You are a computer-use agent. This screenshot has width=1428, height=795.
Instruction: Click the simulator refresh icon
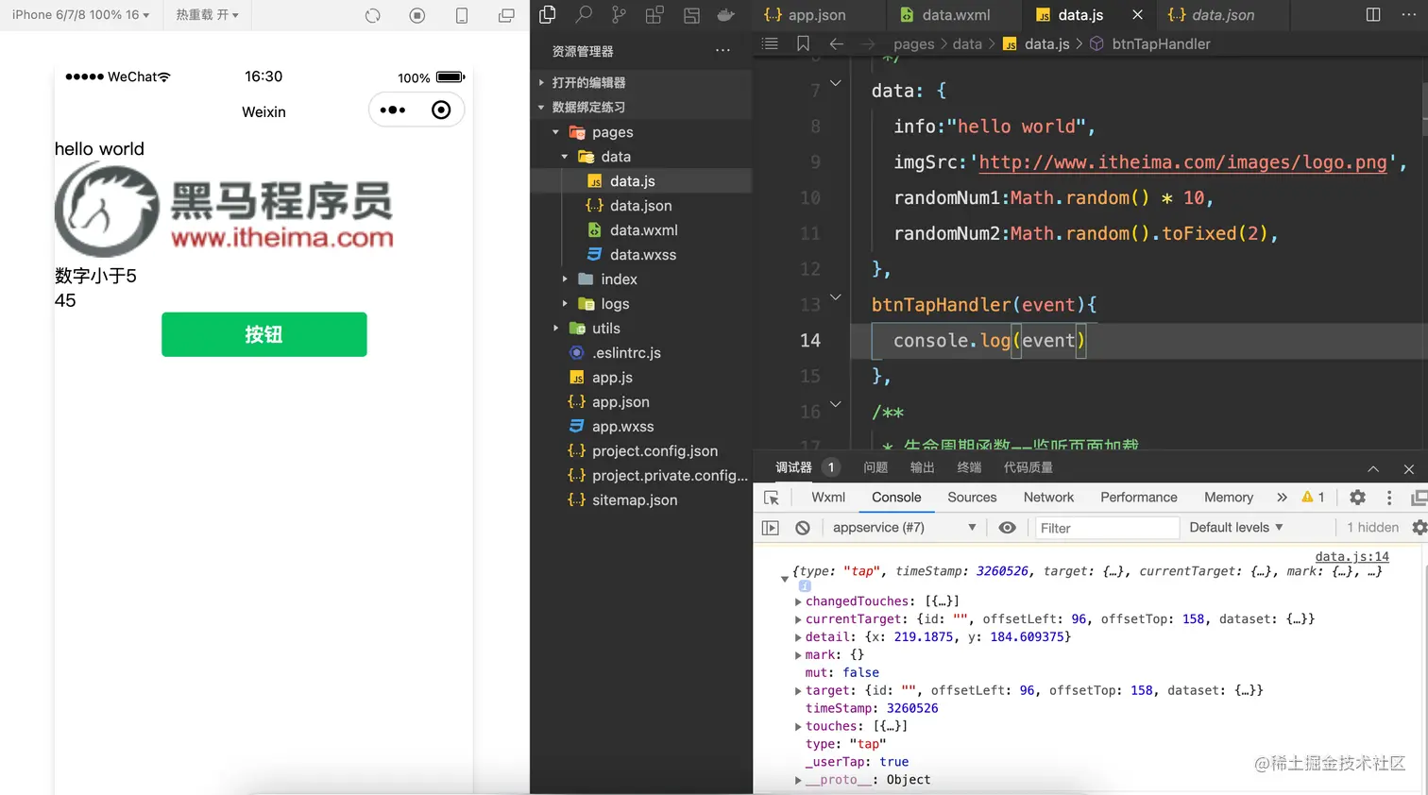coord(373,15)
